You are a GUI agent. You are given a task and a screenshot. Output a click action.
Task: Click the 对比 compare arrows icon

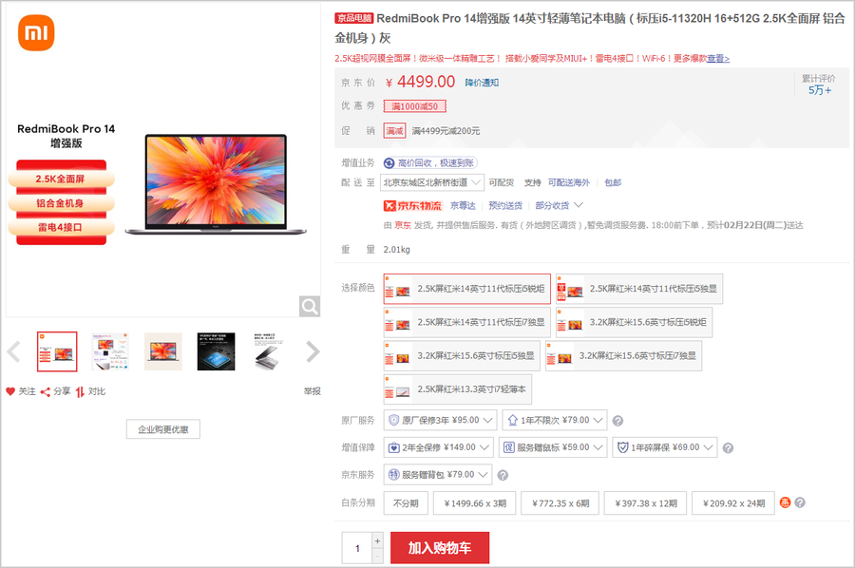pyautogui.click(x=81, y=391)
